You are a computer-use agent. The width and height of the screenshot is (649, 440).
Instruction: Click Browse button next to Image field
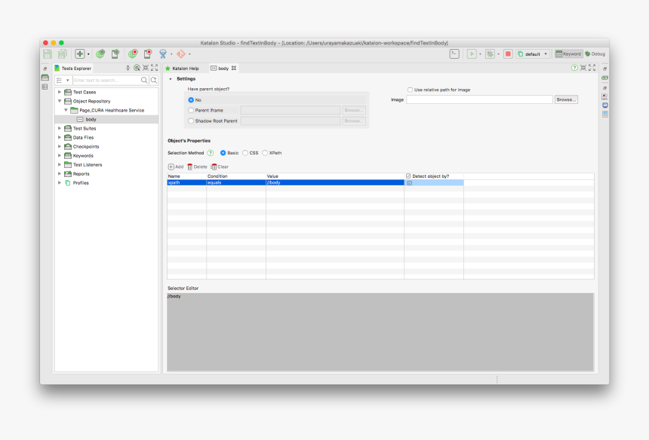tap(566, 99)
